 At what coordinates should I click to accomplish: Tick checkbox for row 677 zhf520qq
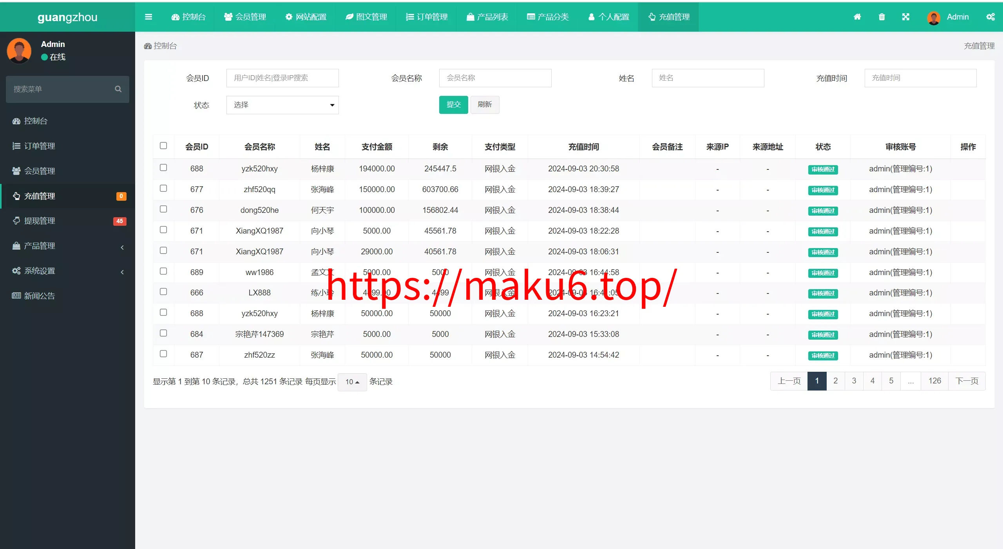(163, 188)
